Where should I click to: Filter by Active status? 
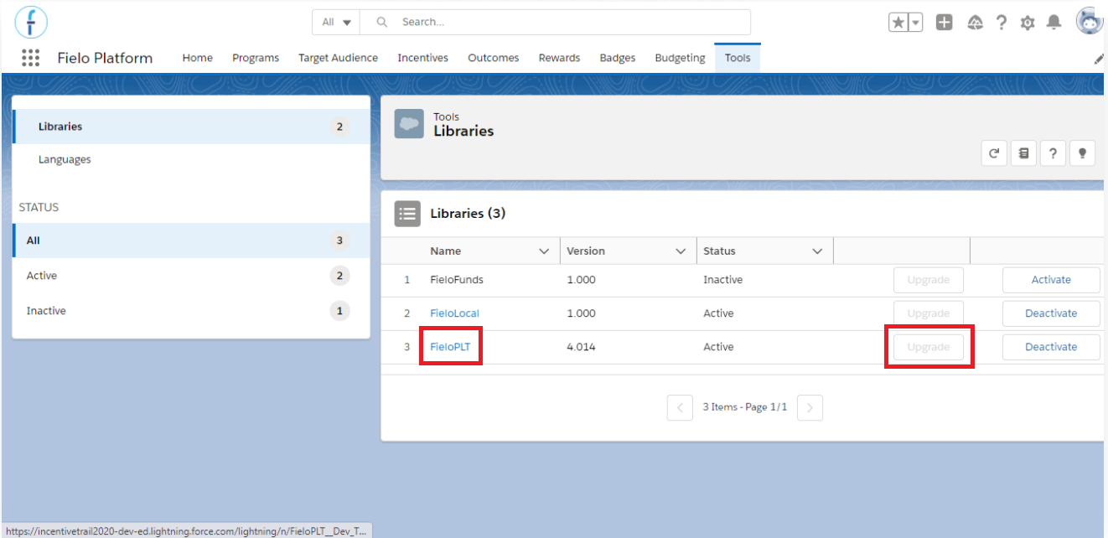point(191,276)
